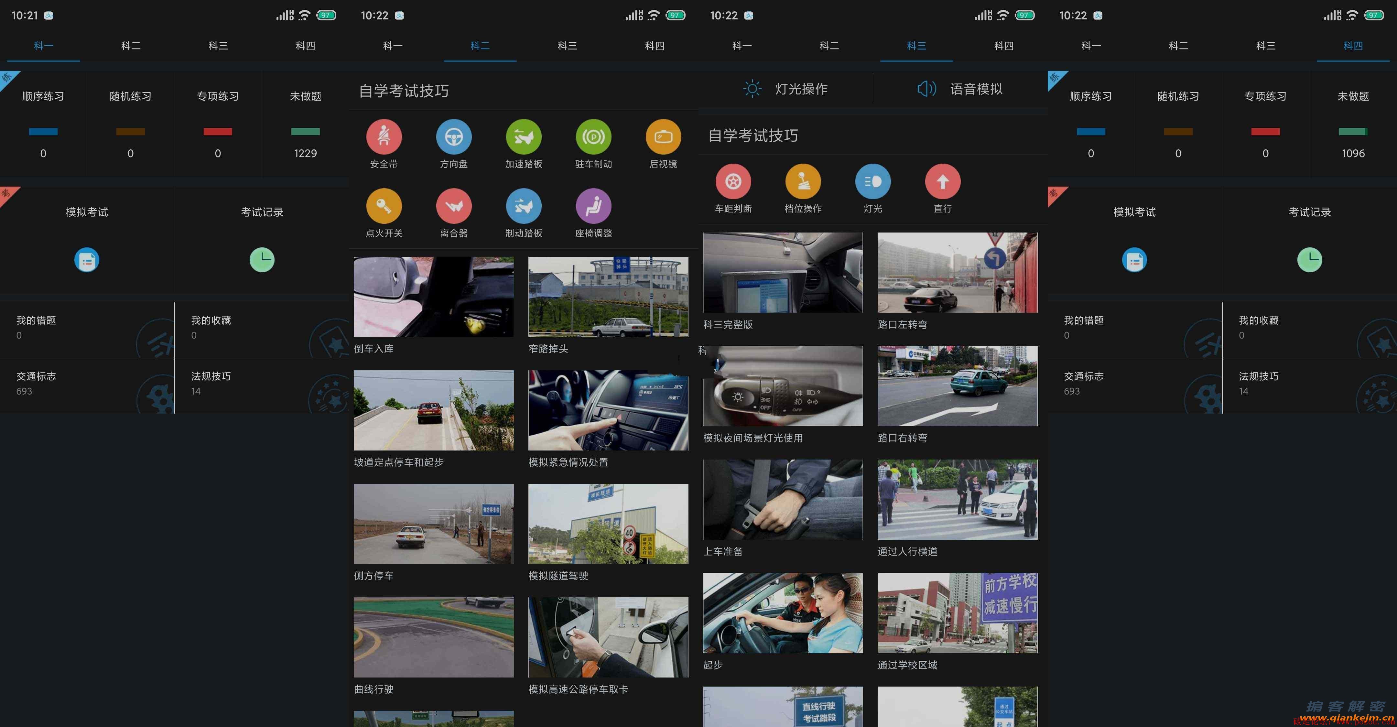Tap Wi-Fi status icon in first screen

[x=304, y=15]
